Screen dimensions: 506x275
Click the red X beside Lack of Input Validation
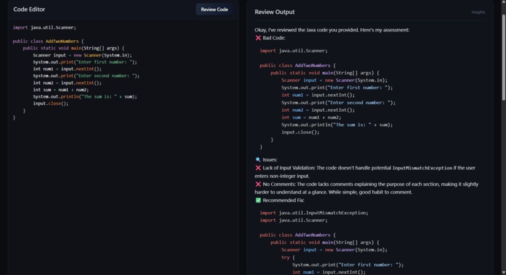pyautogui.click(x=258, y=168)
